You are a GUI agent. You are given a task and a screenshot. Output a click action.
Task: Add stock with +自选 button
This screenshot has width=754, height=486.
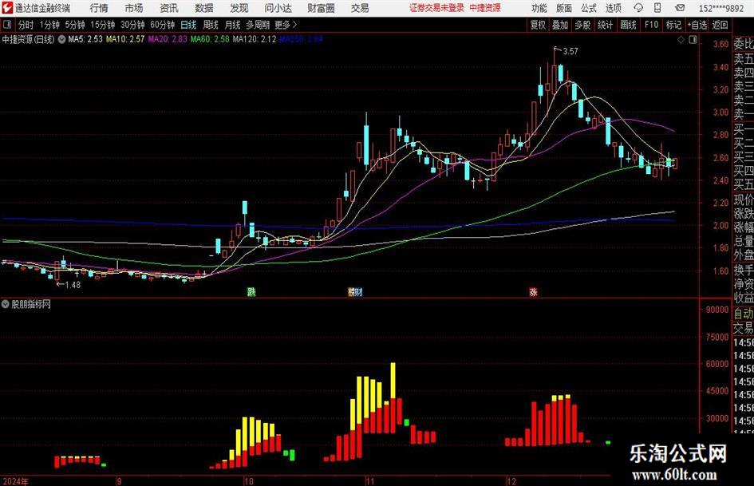click(x=697, y=25)
